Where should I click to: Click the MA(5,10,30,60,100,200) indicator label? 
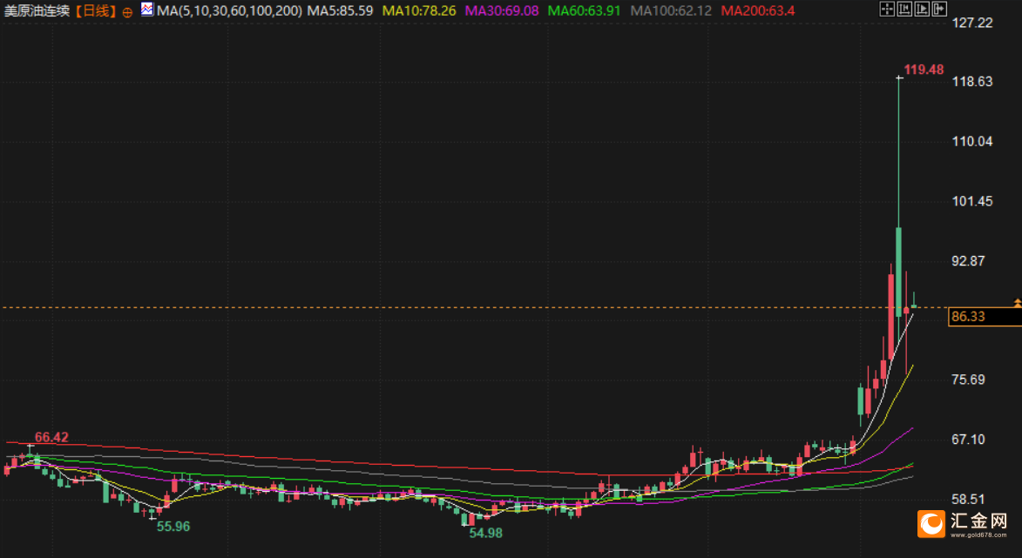pyautogui.click(x=229, y=11)
